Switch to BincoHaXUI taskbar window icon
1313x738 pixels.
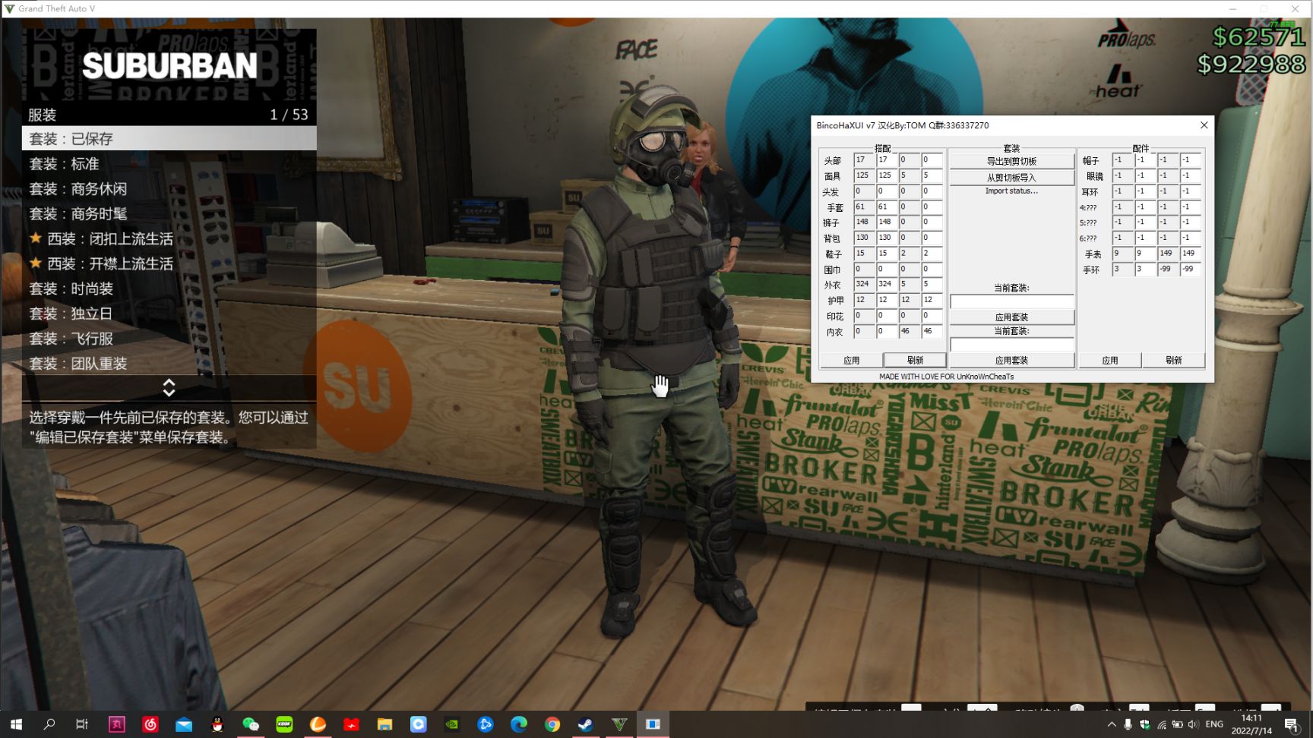tap(653, 724)
